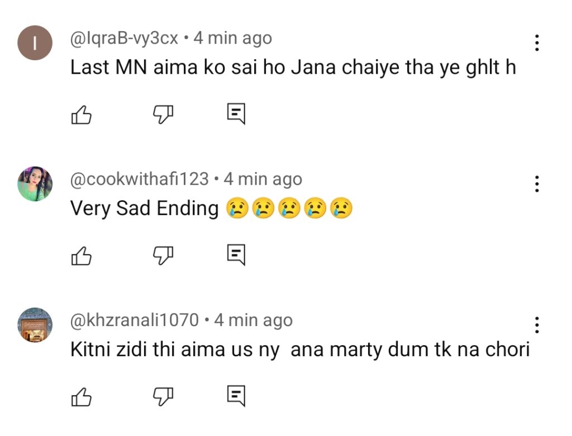Click the cookwithafi123 profile picture
Screen dimensions: 572x436
[35, 184]
